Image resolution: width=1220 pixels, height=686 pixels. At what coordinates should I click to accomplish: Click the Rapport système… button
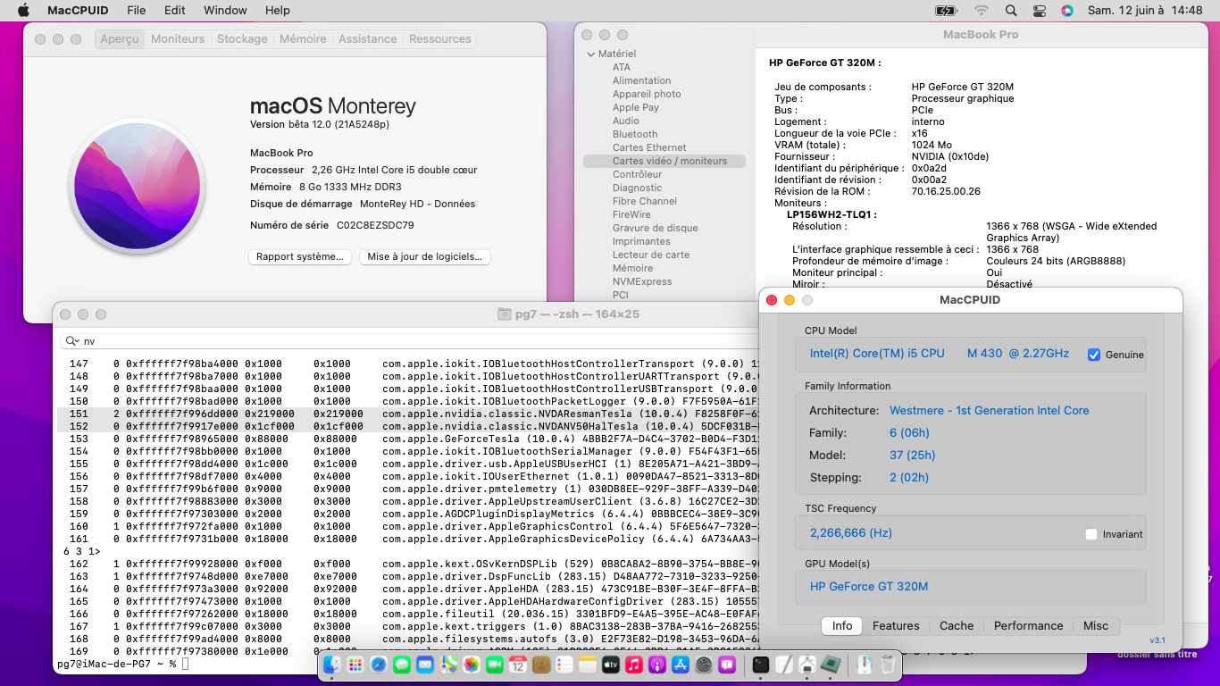300,256
